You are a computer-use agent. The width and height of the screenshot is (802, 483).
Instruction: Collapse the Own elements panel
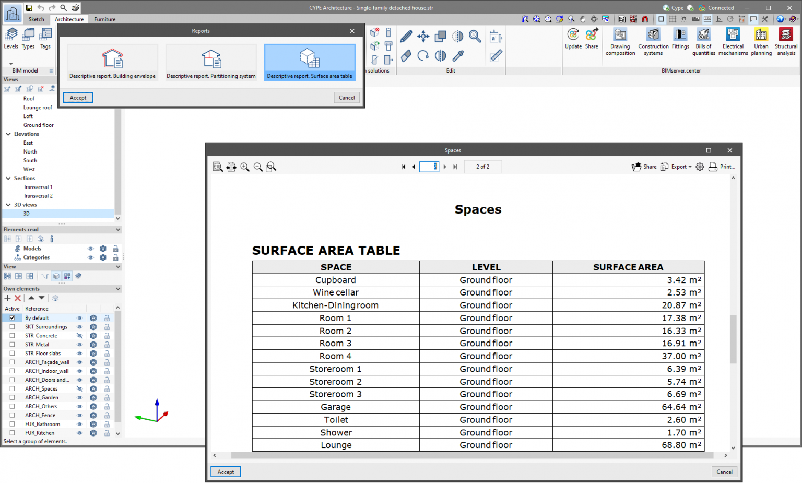(x=118, y=289)
